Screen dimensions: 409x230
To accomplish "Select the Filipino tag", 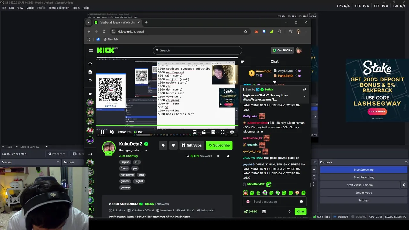I will pos(125,162).
